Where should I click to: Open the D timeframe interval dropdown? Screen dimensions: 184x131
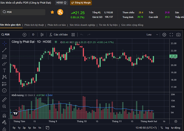pos(33,35)
